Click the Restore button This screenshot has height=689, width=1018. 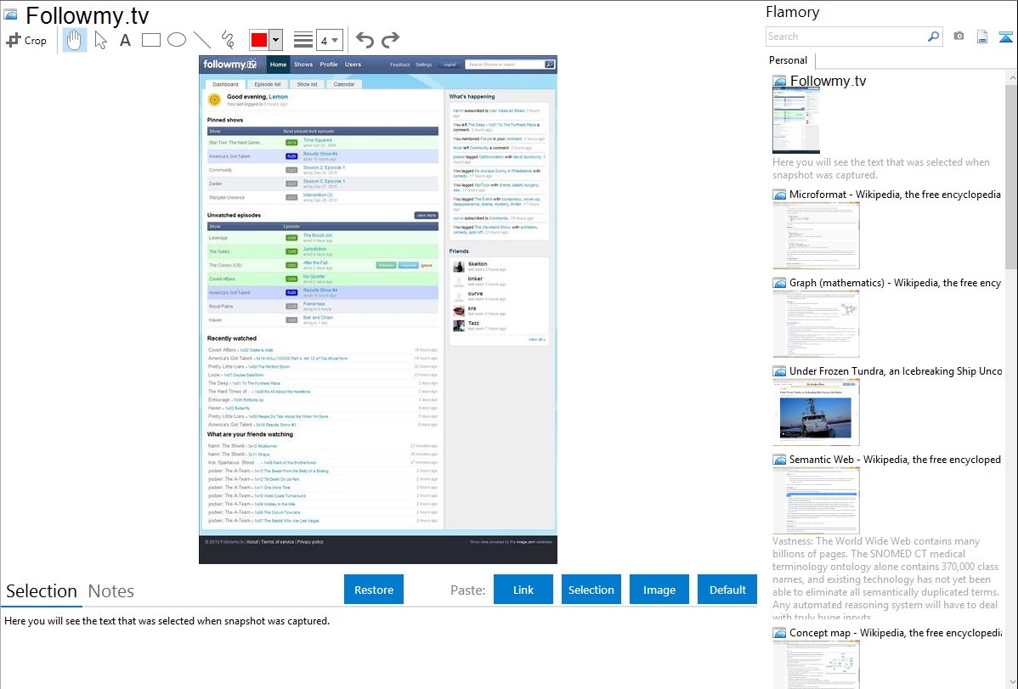[x=374, y=590]
